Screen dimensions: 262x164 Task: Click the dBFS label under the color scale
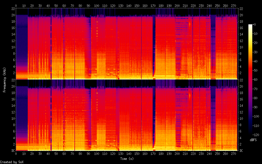point(253,140)
